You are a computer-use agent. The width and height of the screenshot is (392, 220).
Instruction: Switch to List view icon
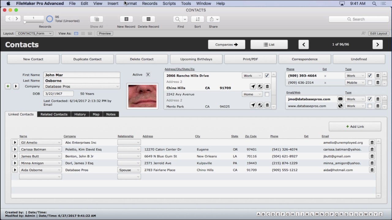tap(83, 33)
